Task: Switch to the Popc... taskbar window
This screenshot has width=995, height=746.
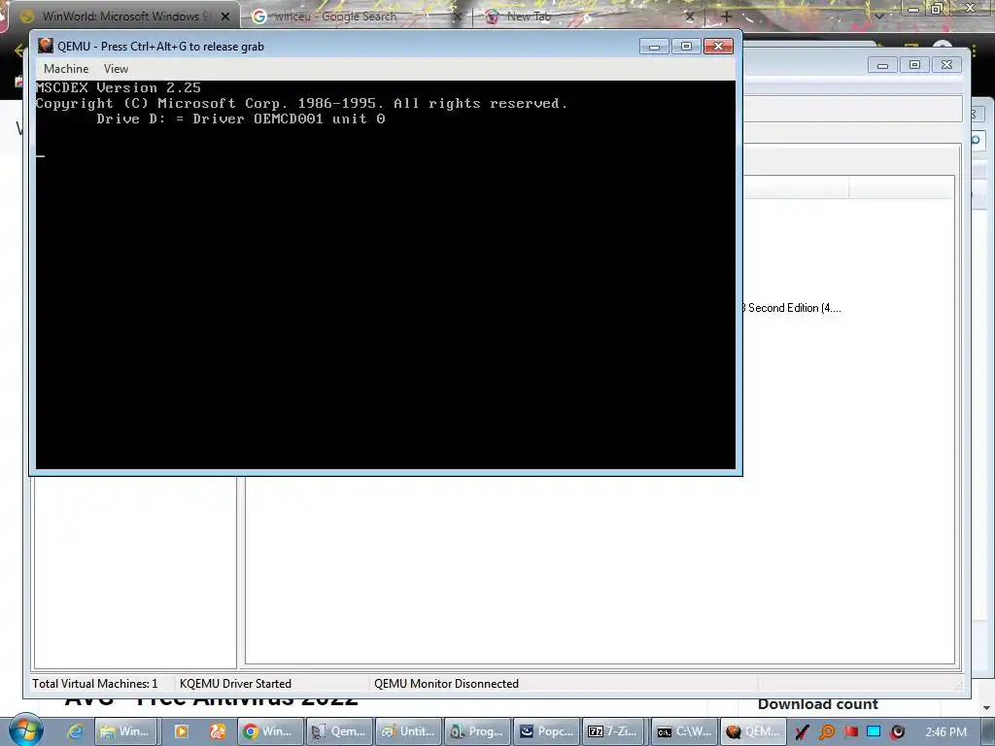Action: click(546, 731)
